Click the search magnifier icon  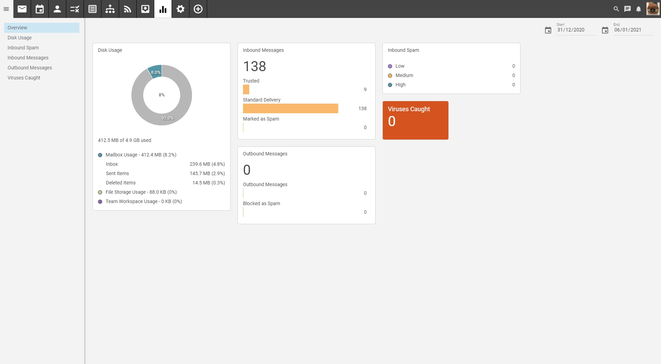pyautogui.click(x=616, y=9)
